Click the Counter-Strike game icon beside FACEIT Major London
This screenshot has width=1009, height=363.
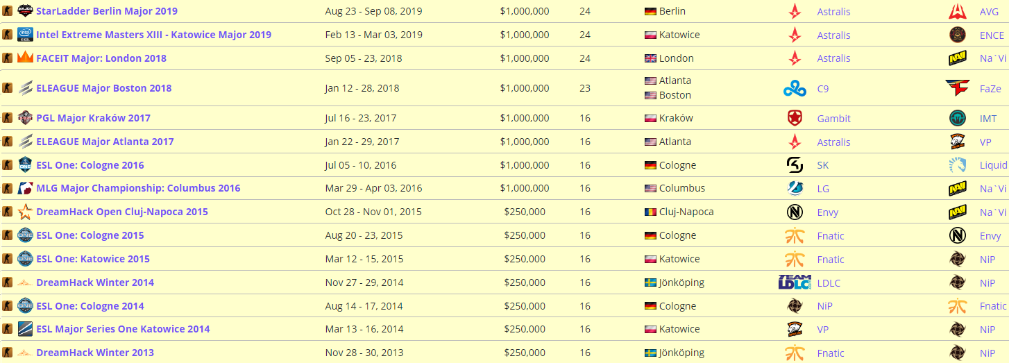[7, 58]
